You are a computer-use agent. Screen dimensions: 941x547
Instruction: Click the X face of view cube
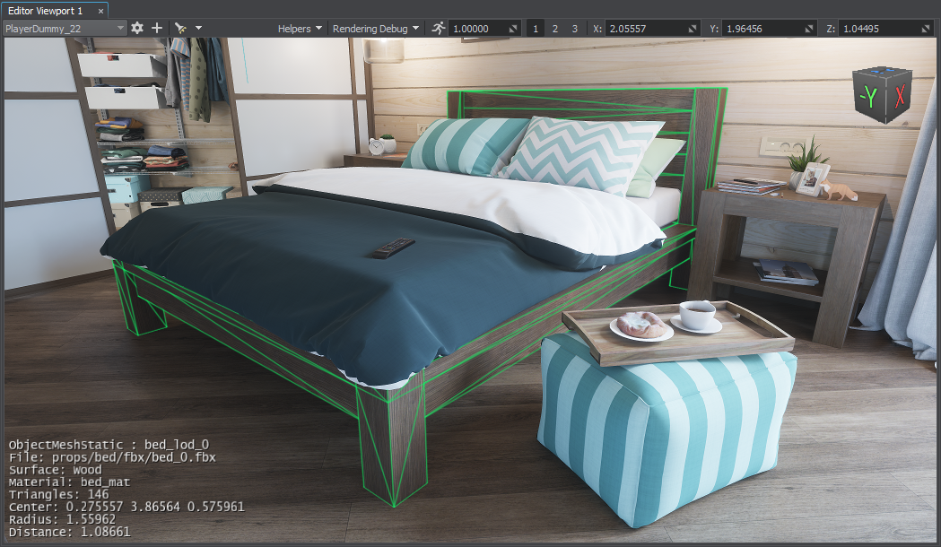pos(899,96)
